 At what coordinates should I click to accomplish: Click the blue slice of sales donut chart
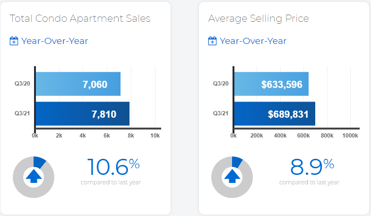[39, 162]
